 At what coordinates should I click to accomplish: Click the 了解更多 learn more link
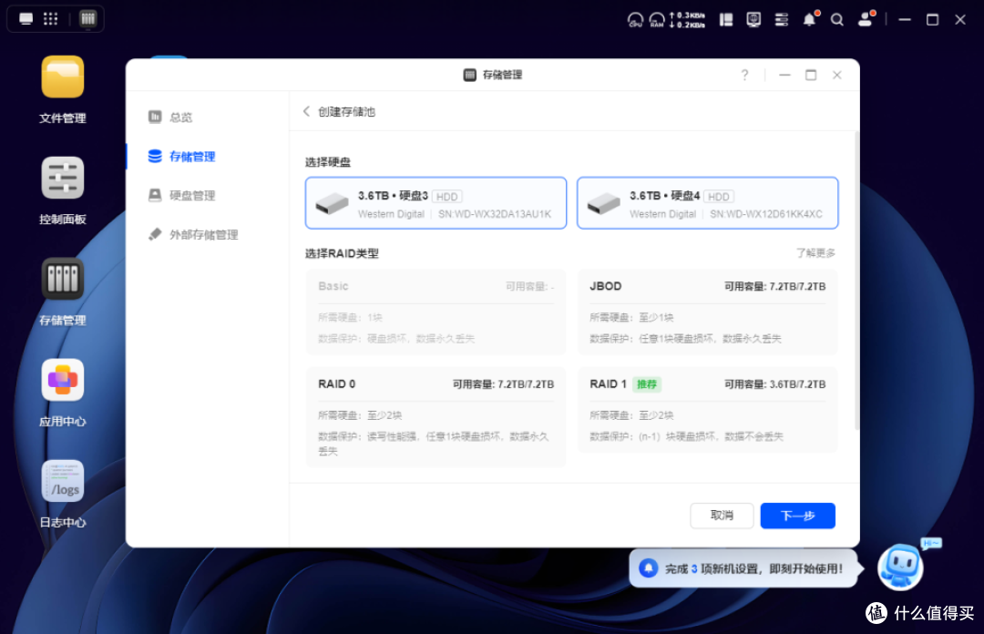click(x=815, y=253)
